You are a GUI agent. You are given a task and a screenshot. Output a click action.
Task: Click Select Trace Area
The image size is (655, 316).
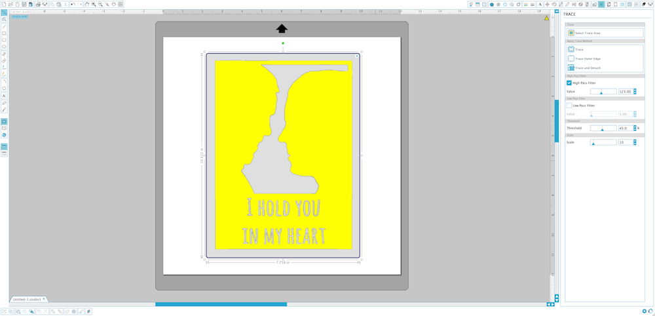pyautogui.click(x=605, y=33)
